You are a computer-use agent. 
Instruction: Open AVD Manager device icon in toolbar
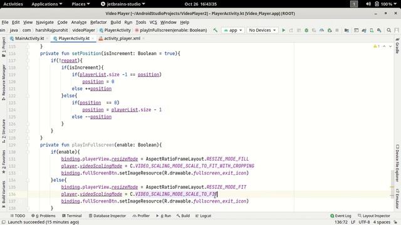(x=372, y=30)
